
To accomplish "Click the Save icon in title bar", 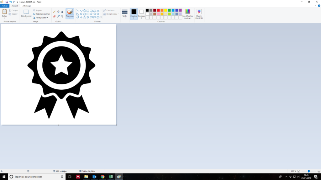I will (6, 2).
